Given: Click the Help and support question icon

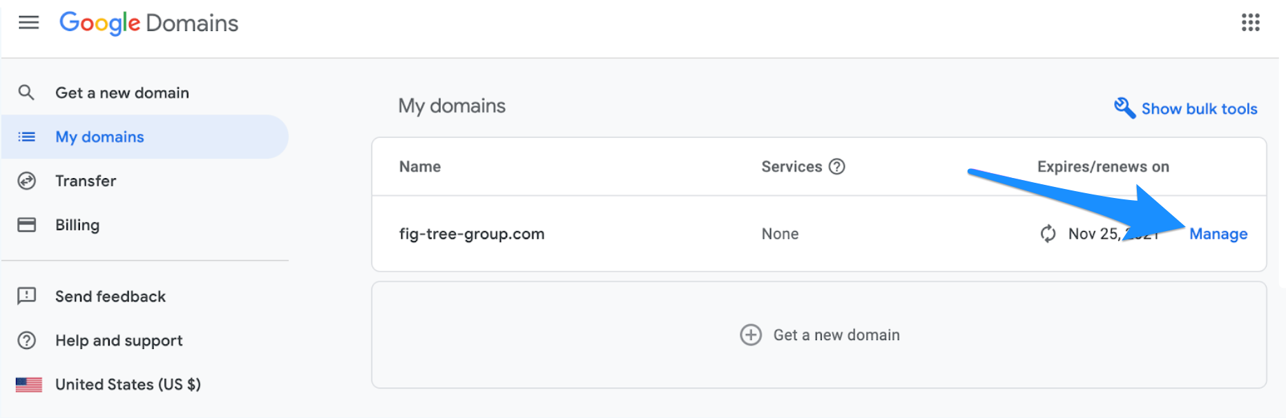Looking at the screenshot, I should tap(26, 340).
